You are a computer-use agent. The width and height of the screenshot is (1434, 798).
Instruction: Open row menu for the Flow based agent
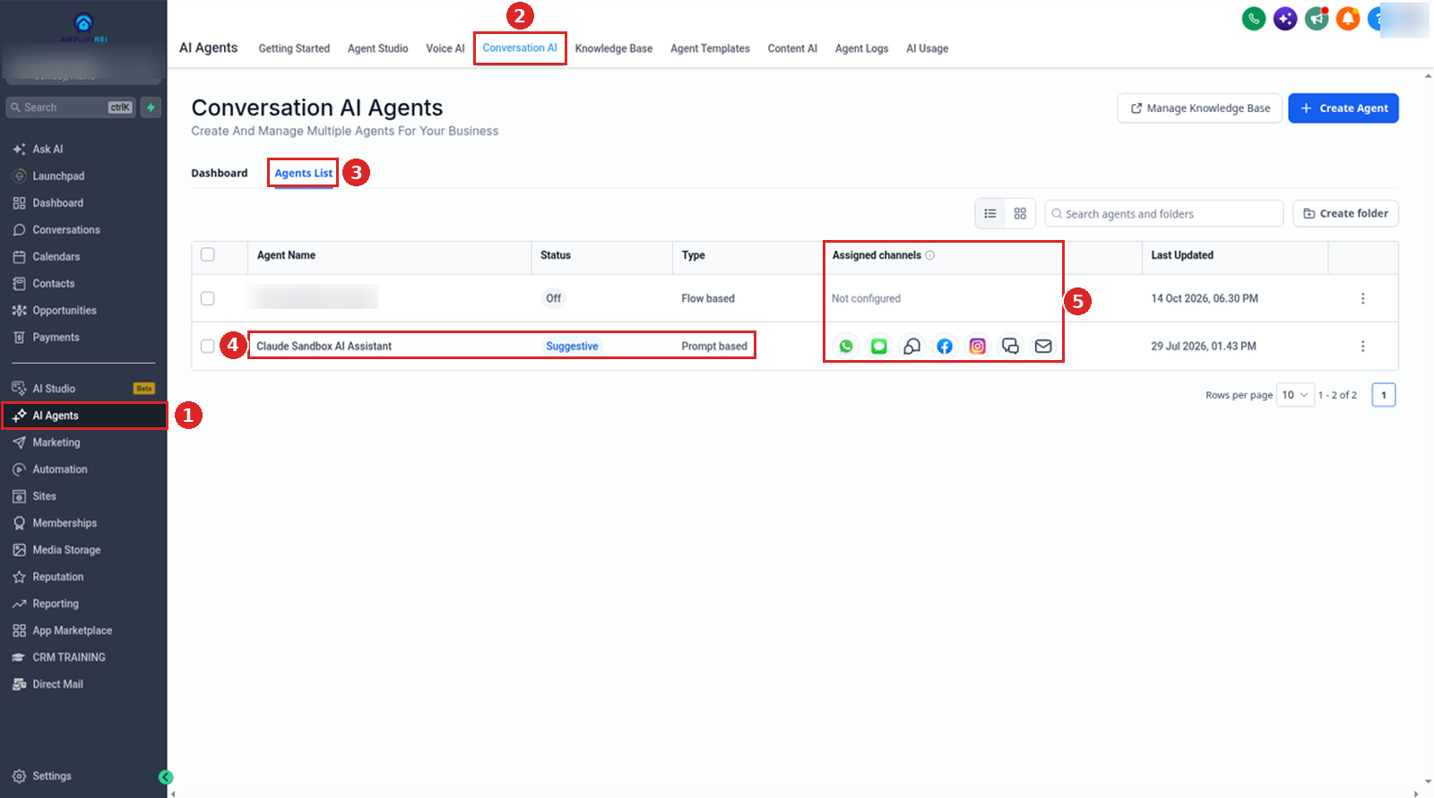pyautogui.click(x=1363, y=298)
